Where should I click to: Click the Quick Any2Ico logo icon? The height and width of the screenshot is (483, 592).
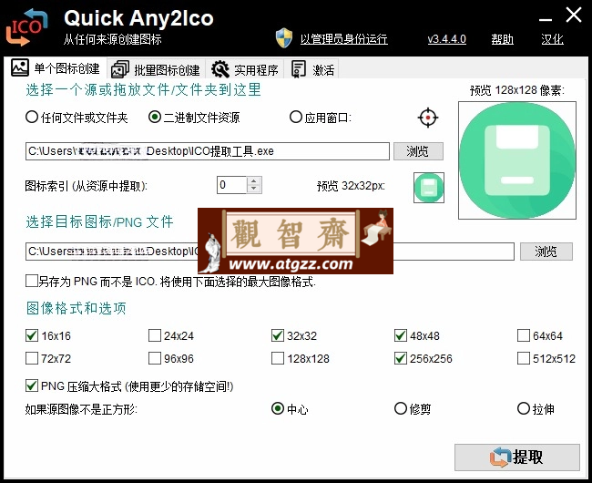pyautogui.click(x=26, y=27)
